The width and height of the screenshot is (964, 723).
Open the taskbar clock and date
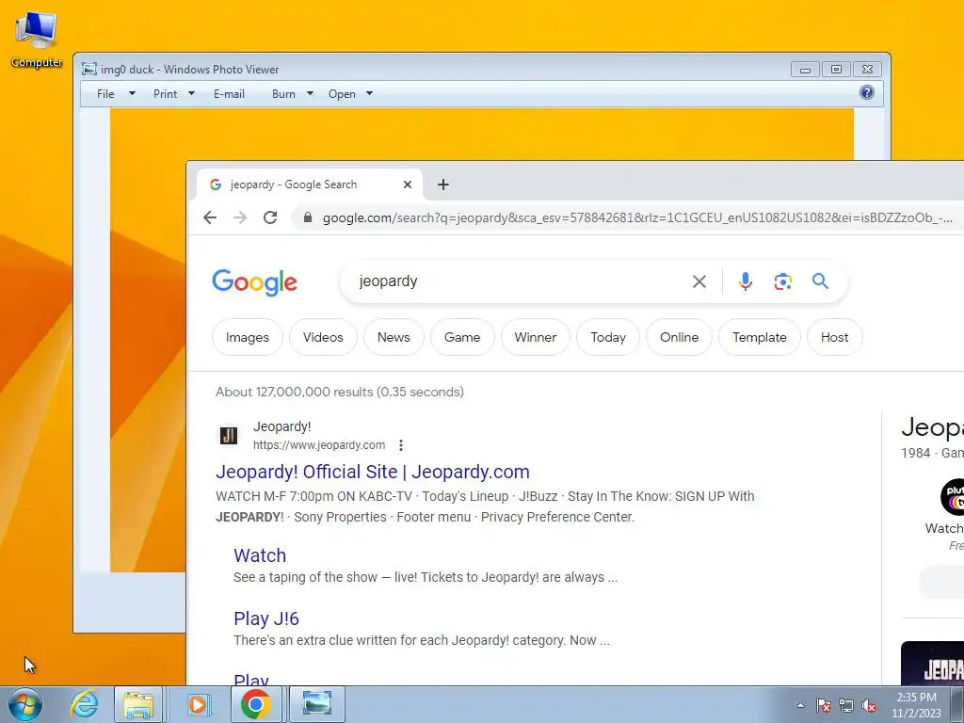tap(916, 705)
